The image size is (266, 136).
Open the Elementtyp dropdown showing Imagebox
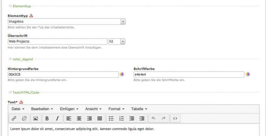[x=66, y=21]
